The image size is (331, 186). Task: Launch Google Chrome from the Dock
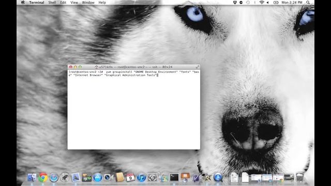[x=43, y=177]
